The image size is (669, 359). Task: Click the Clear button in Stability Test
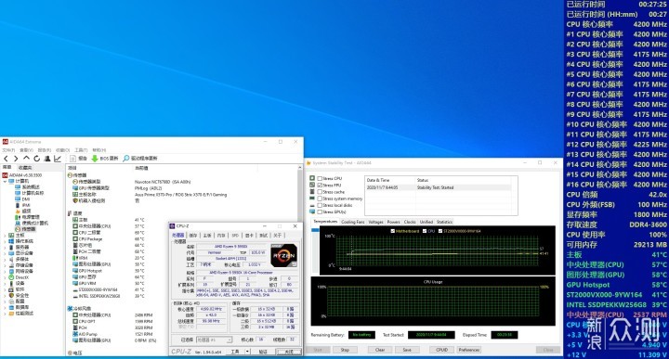pos(380,350)
